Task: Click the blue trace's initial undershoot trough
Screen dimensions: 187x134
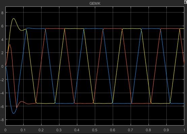Action: click(x=14, y=113)
